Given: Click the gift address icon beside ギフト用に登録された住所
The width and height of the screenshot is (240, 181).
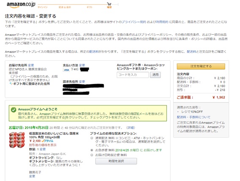Looking at the screenshot, I should click(x=11, y=84).
